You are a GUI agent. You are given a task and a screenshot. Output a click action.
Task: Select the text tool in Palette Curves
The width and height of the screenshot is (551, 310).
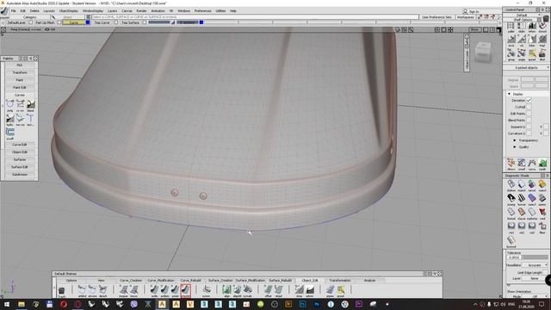pyautogui.click(x=31, y=119)
